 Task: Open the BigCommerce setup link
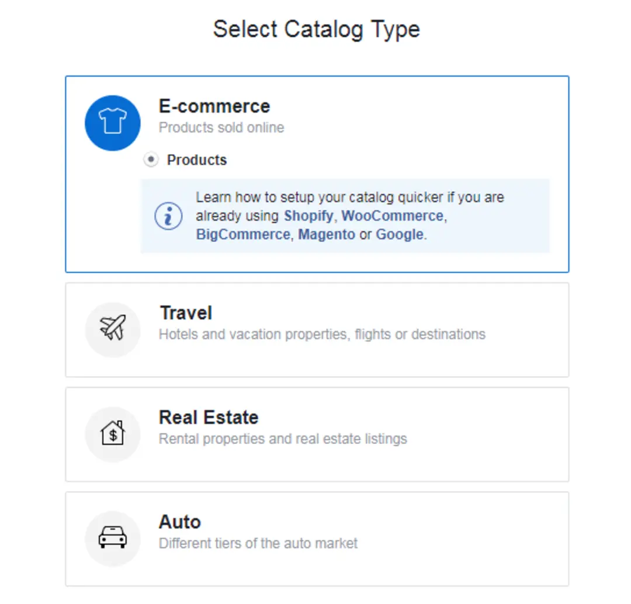point(243,235)
